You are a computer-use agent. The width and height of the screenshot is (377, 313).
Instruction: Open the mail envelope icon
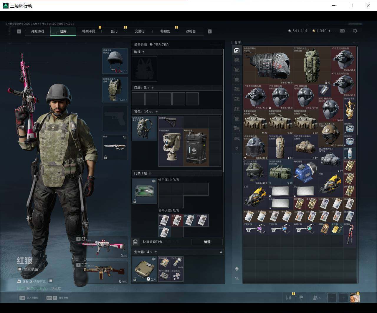[342, 31]
